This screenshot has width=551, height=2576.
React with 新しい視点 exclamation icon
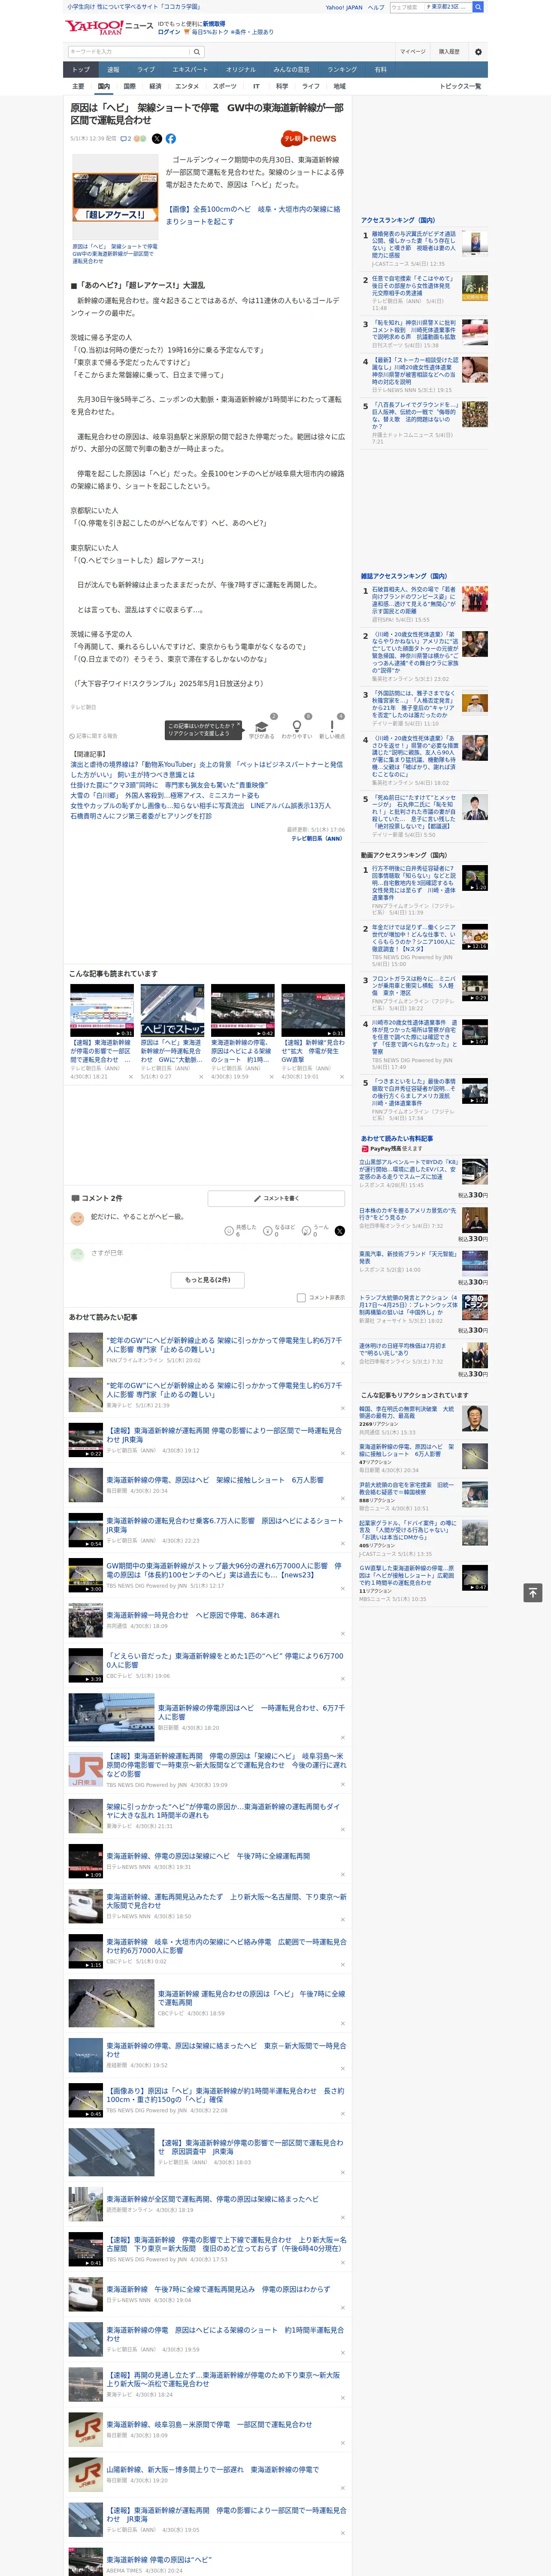tap(332, 726)
